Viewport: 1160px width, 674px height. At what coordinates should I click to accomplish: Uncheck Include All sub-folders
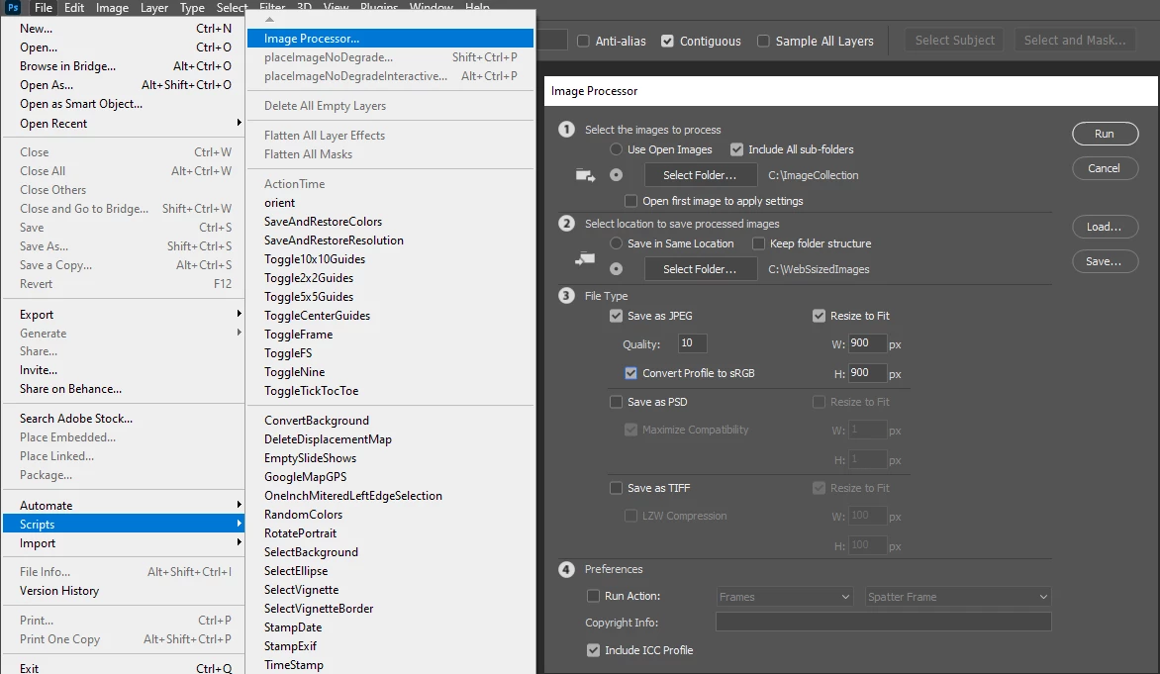(x=736, y=149)
